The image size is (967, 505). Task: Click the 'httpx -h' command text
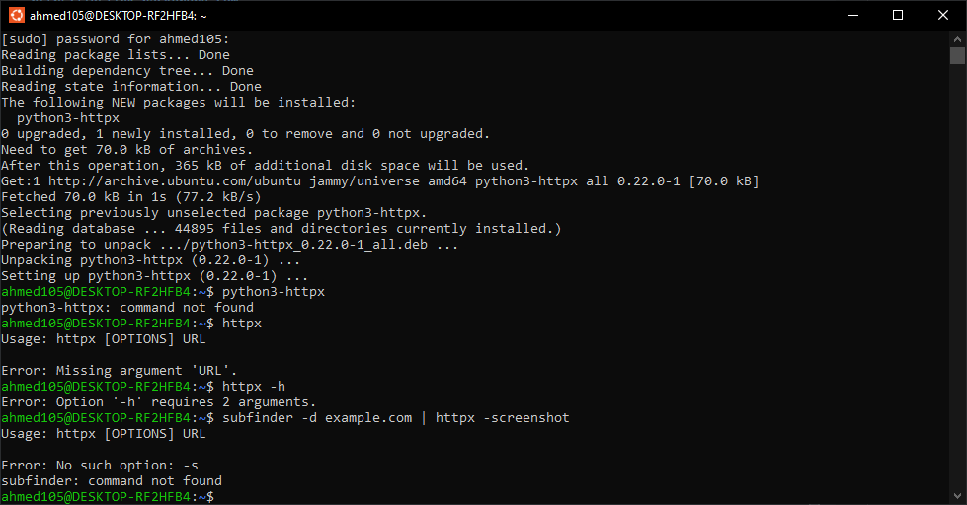254,386
